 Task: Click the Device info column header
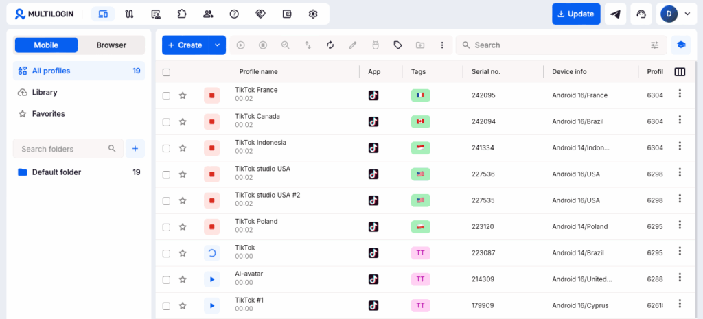click(x=569, y=71)
